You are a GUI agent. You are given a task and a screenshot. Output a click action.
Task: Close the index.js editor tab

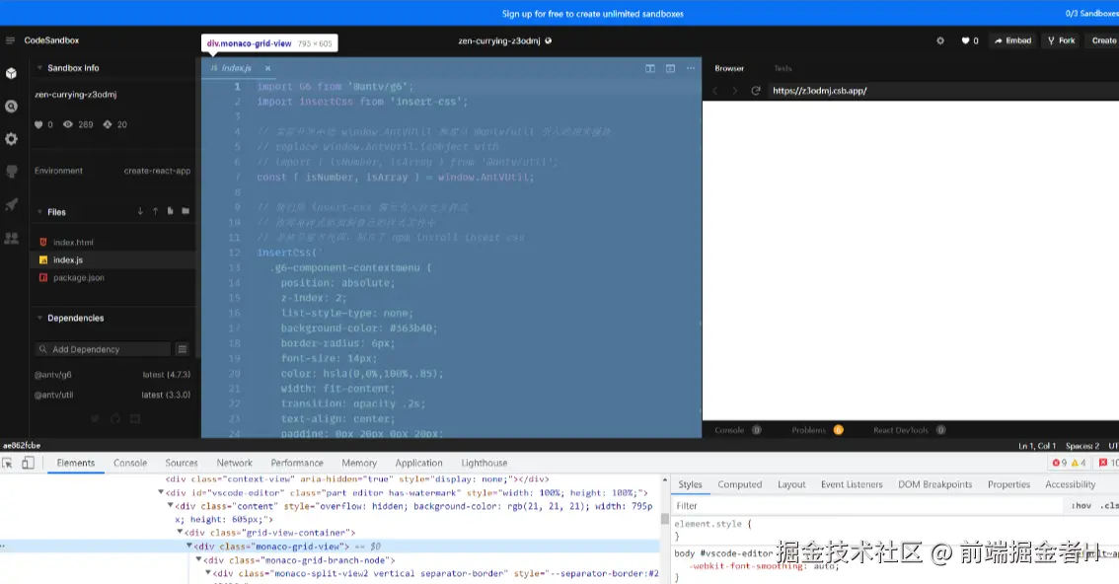click(267, 68)
